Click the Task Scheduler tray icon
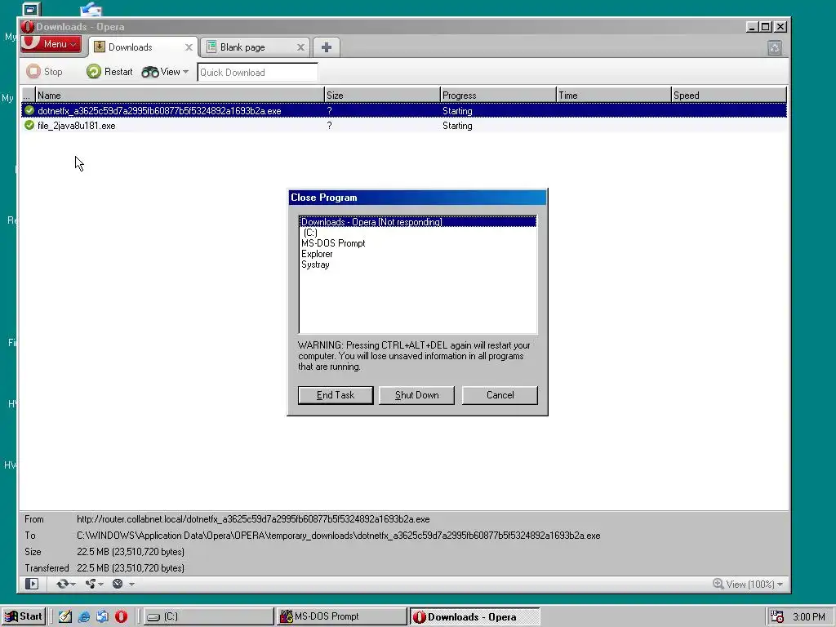 pos(777,617)
